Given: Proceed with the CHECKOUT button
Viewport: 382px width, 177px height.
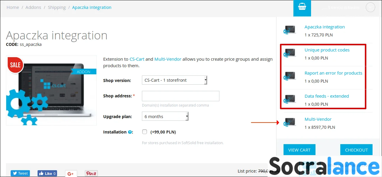Looking at the screenshot, I should click(356, 150).
